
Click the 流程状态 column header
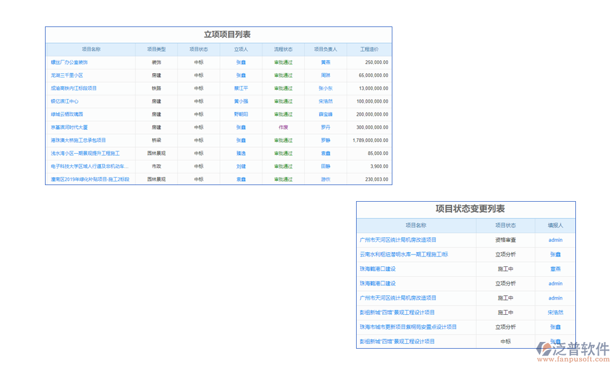tap(283, 49)
